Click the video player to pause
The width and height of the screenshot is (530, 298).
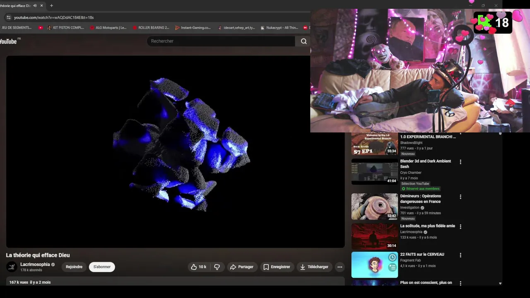point(175,151)
